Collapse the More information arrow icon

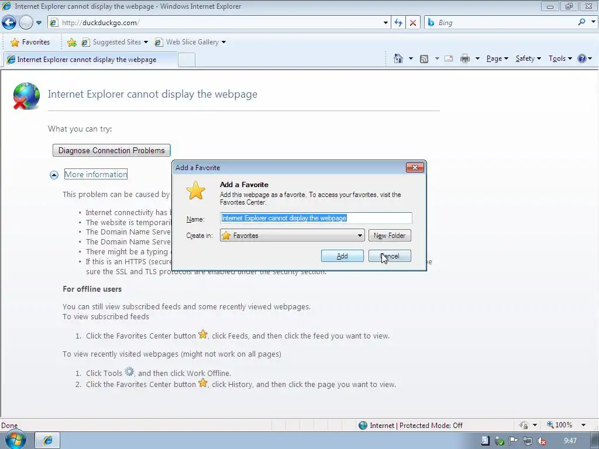click(54, 175)
